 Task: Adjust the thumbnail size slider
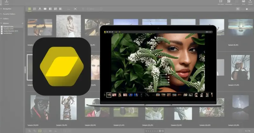coord(247,9)
